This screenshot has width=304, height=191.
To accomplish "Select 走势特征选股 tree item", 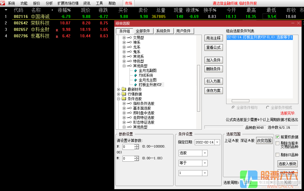I will pyautogui.click(x=144, y=118).
